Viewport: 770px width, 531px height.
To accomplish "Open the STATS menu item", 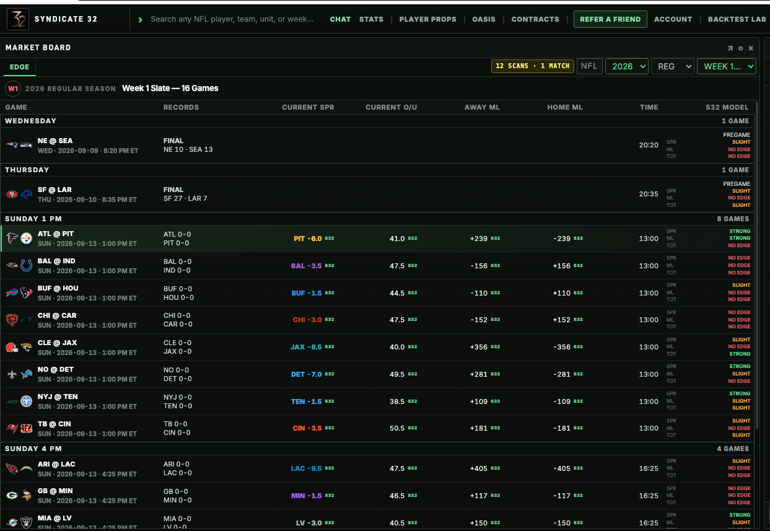I will coord(371,19).
